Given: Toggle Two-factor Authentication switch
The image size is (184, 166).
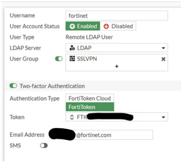Looking at the screenshot, I should pos(13,86).
